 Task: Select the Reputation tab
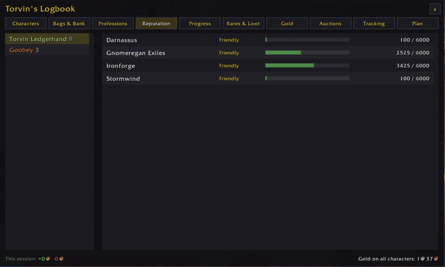click(x=156, y=24)
